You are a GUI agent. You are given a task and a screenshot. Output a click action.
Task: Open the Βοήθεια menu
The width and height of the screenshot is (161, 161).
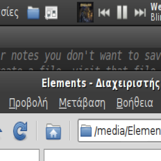pyautogui.click(x=134, y=103)
